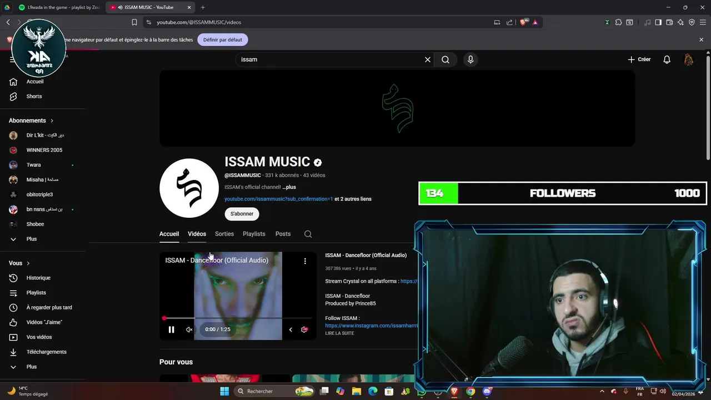Expand channel description with ...plus
This screenshot has height=400, width=711.
click(x=289, y=187)
